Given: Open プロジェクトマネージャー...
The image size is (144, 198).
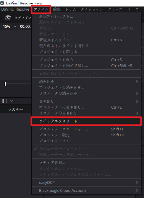Looking at the screenshot, I should [86, 129].
